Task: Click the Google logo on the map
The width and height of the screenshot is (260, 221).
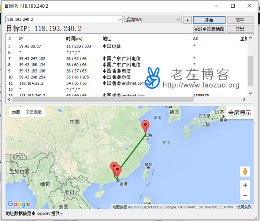Action: coord(19,204)
